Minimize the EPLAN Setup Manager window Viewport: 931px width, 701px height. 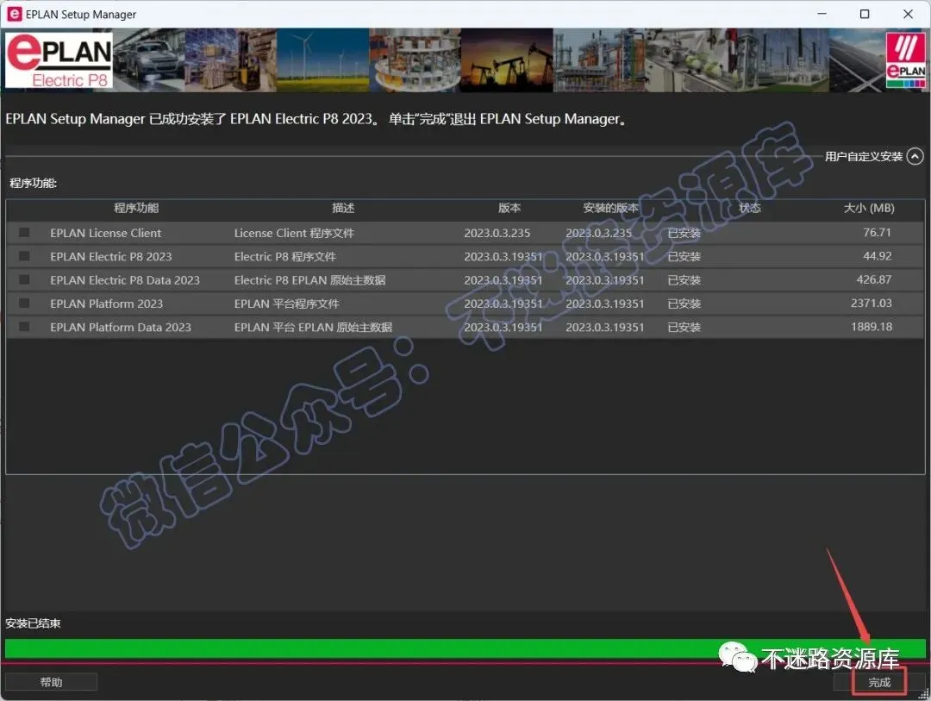click(822, 14)
